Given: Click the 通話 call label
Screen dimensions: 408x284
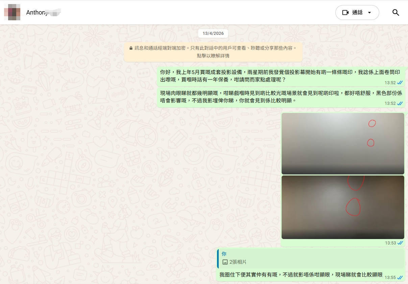Looking at the screenshot, I should point(357,13).
